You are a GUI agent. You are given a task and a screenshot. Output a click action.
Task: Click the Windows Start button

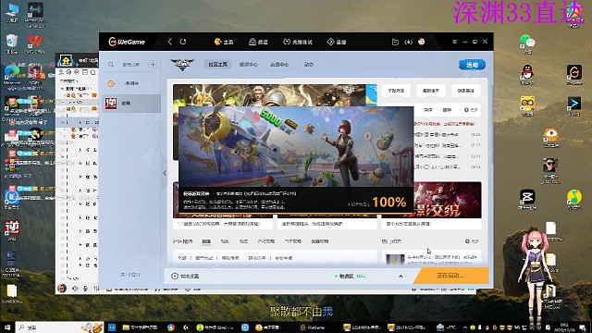pyautogui.click(x=7, y=327)
